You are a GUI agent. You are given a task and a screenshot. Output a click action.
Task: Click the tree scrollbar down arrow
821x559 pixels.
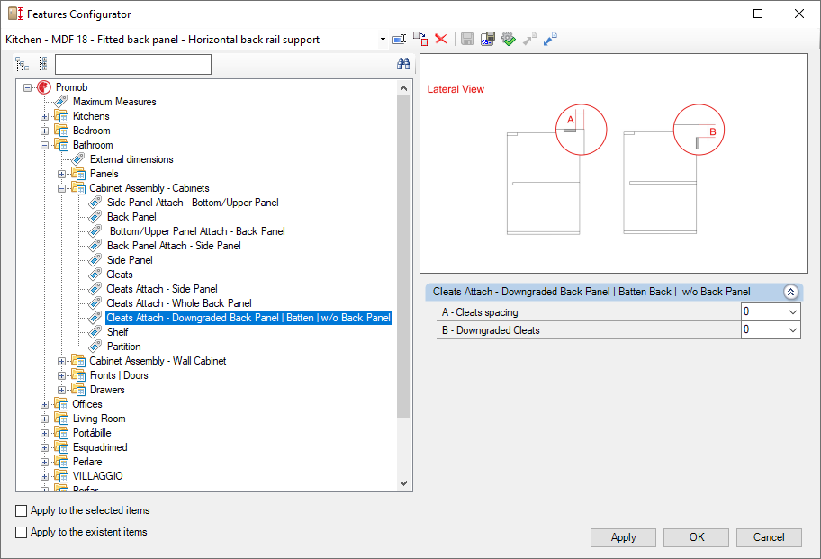(403, 483)
